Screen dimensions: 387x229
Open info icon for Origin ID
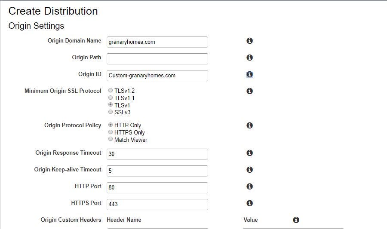coord(249,74)
